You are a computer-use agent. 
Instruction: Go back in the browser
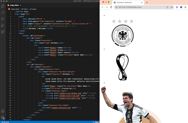(x=103, y=7)
